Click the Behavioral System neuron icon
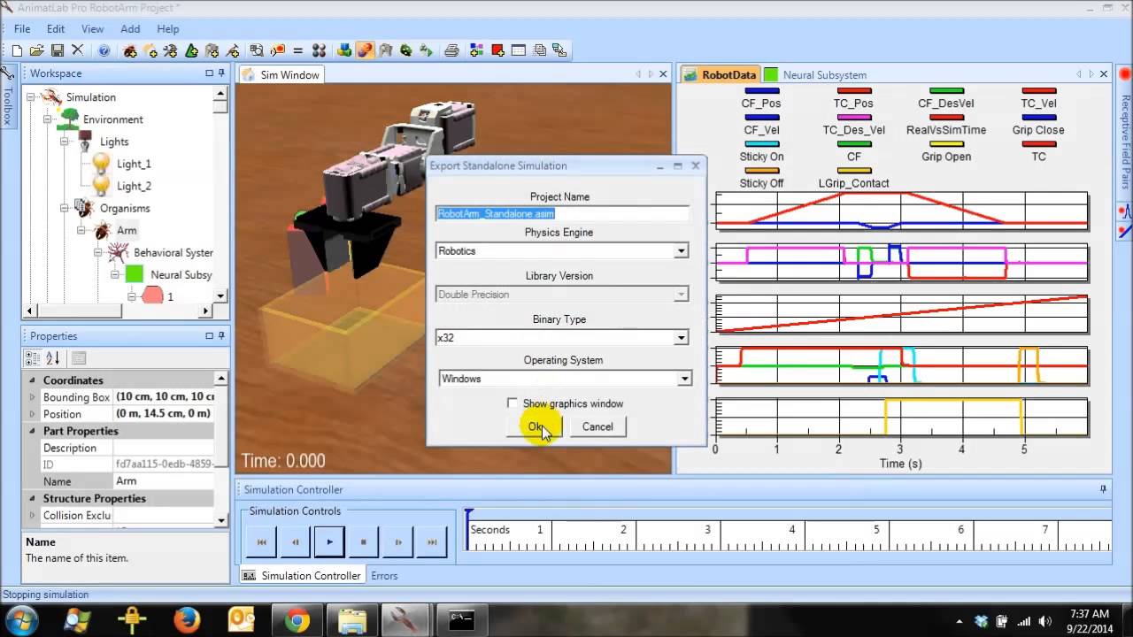This screenshot has width=1133, height=637. pyautogui.click(x=118, y=252)
